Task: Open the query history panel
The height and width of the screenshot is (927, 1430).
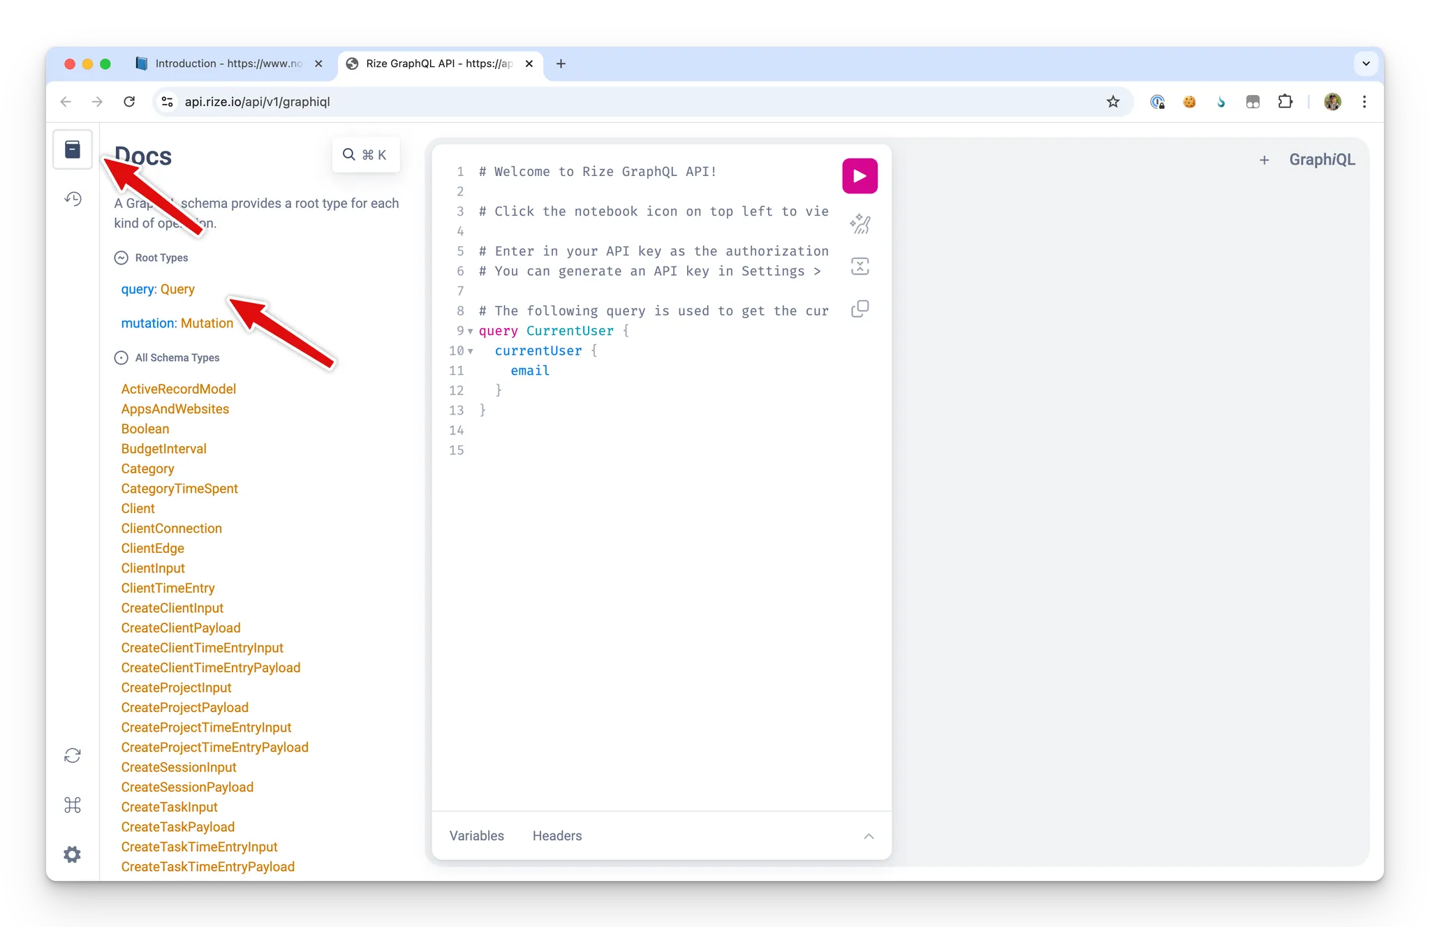Action: (x=73, y=199)
